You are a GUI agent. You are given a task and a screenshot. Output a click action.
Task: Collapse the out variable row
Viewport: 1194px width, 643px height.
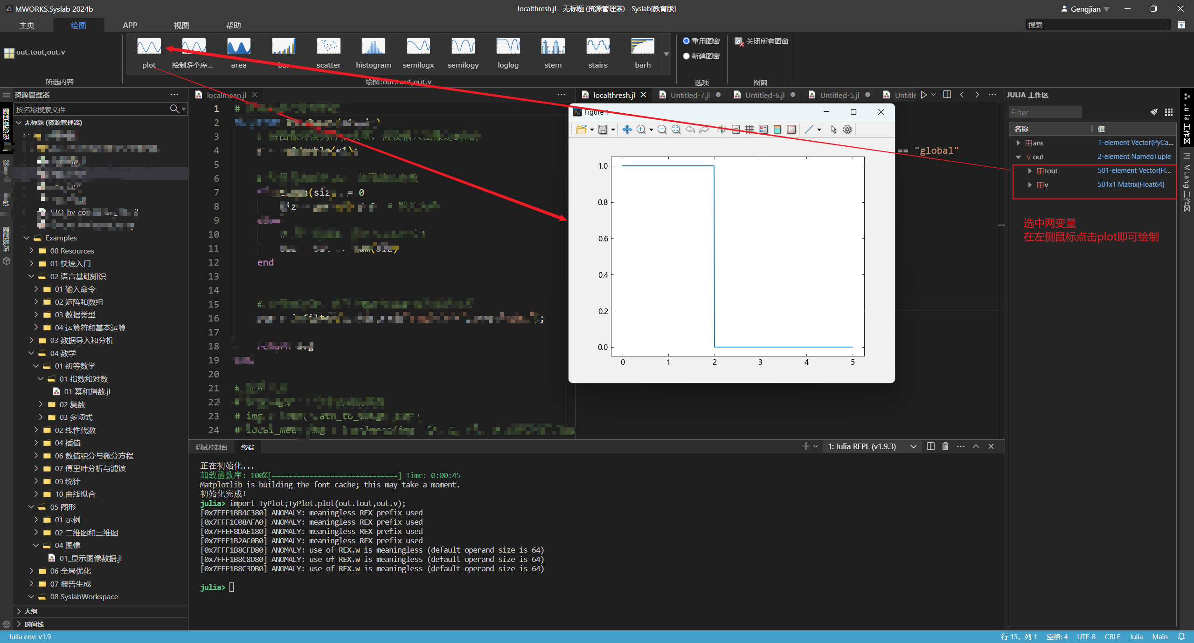[x=1018, y=157]
